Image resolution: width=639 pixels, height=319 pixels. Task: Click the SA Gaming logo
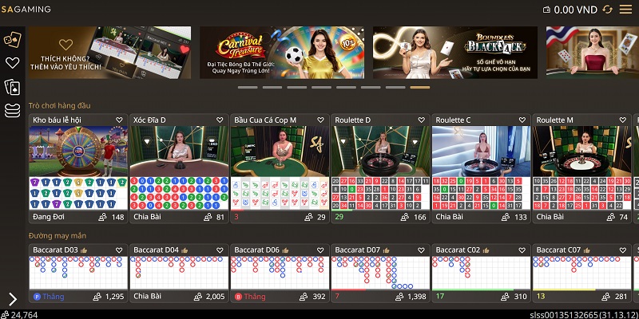[x=26, y=9]
